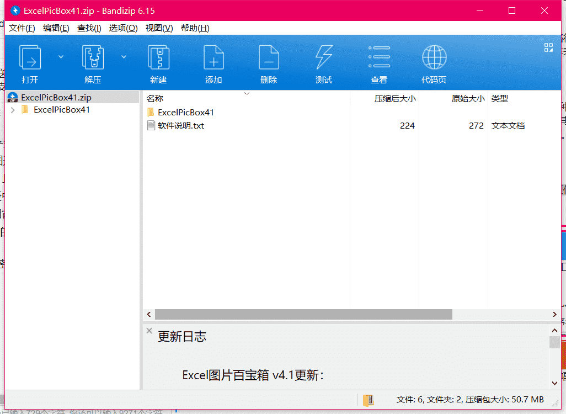The width and height of the screenshot is (566, 414).
Task: Click the View (查看) list icon
Action: pos(379,57)
